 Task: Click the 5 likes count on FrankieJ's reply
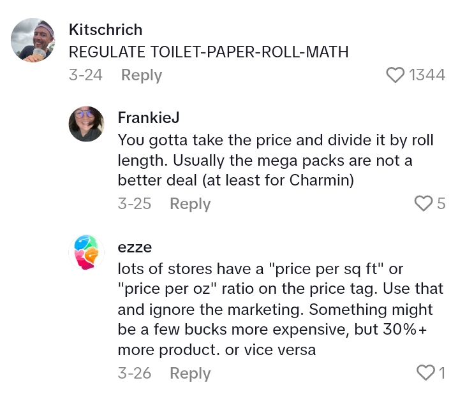[x=441, y=204]
